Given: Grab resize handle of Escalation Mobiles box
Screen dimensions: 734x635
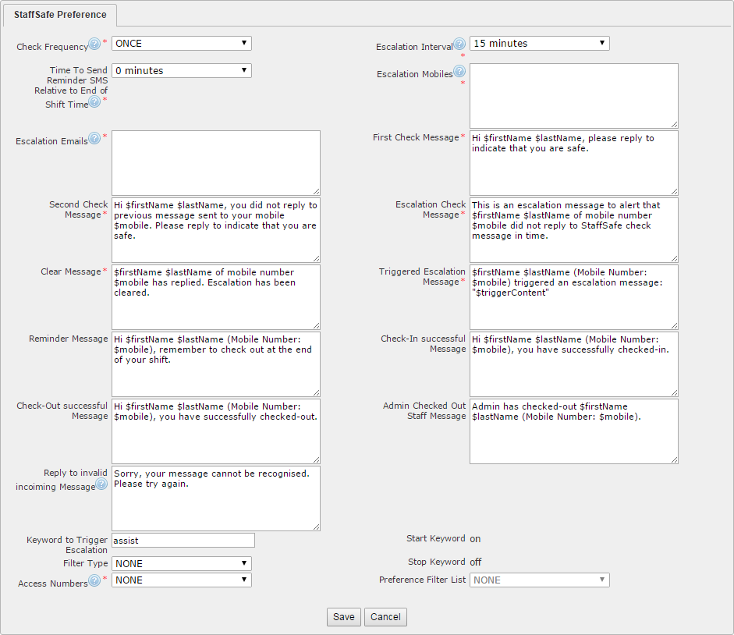Looking at the screenshot, I should [674, 124].
